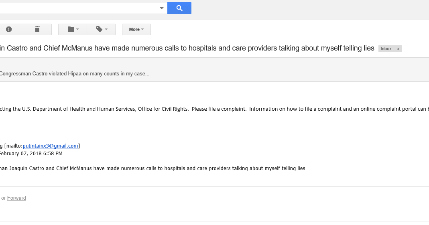Click the Labels tag icon
Screen dimensions: 429x225
point(99,29)
